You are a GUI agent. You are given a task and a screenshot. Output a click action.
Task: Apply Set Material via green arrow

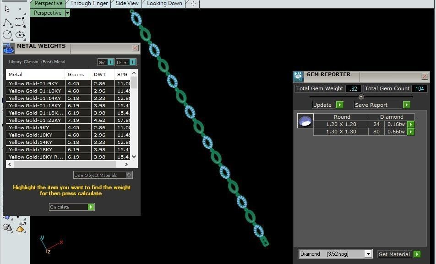417,254
